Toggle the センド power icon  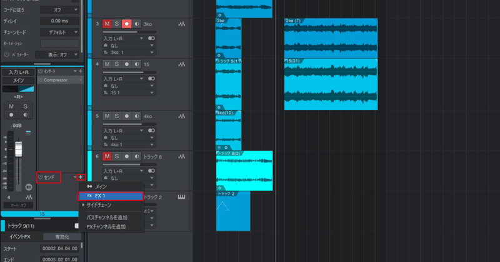[41, 177]
